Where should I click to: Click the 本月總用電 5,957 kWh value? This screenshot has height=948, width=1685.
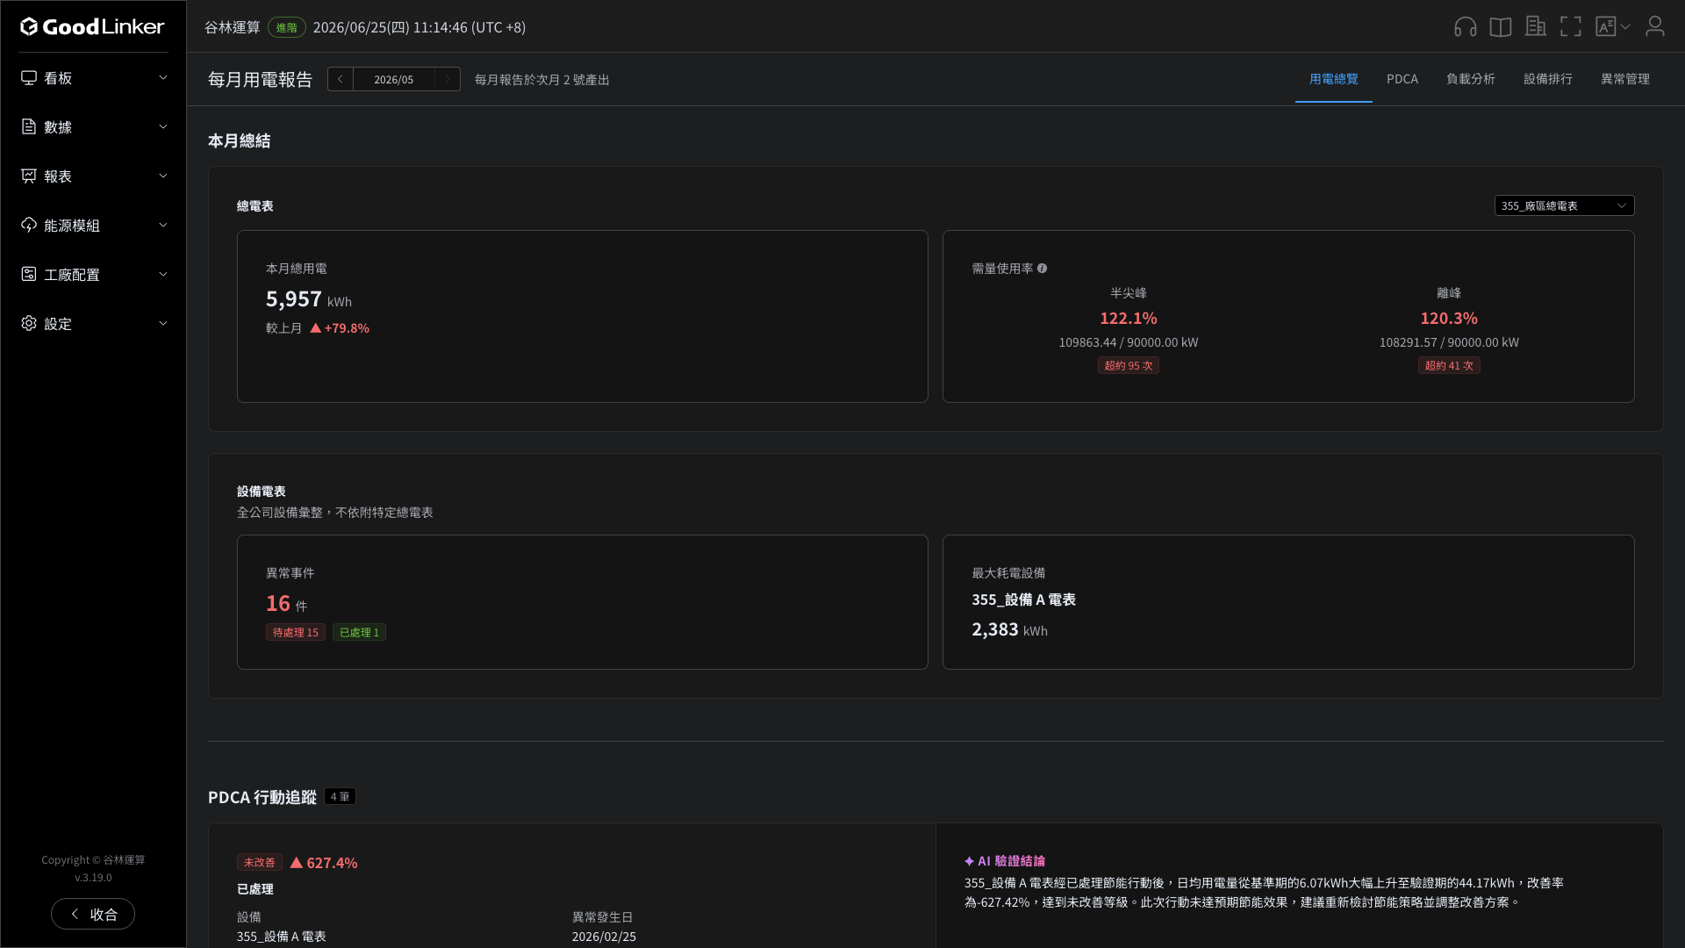309,299
